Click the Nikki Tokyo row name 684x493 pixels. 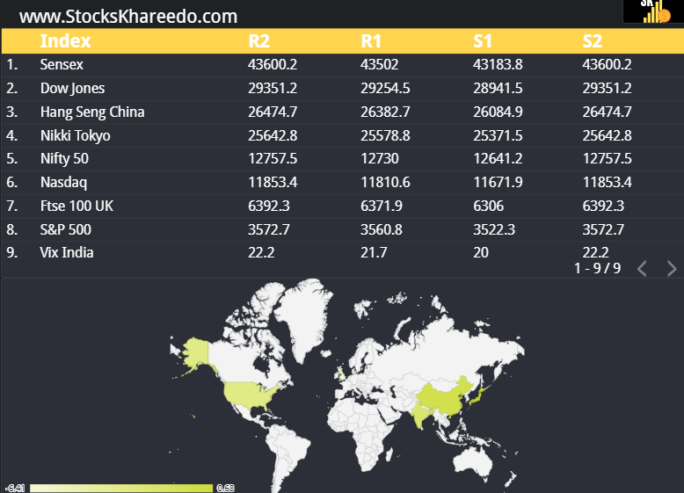click(x=75, y=135)
